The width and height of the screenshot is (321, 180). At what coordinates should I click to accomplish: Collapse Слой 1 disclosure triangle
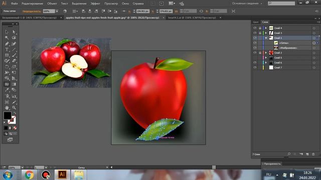point(266,38)
